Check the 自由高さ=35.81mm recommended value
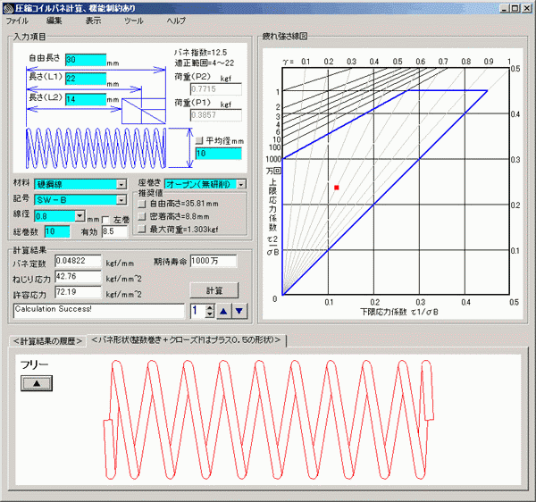536x502 pixels. (x=140, y=204)
